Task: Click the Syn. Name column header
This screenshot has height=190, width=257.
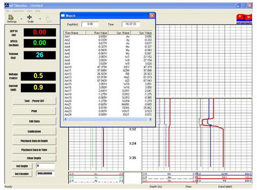Action: 119,33
